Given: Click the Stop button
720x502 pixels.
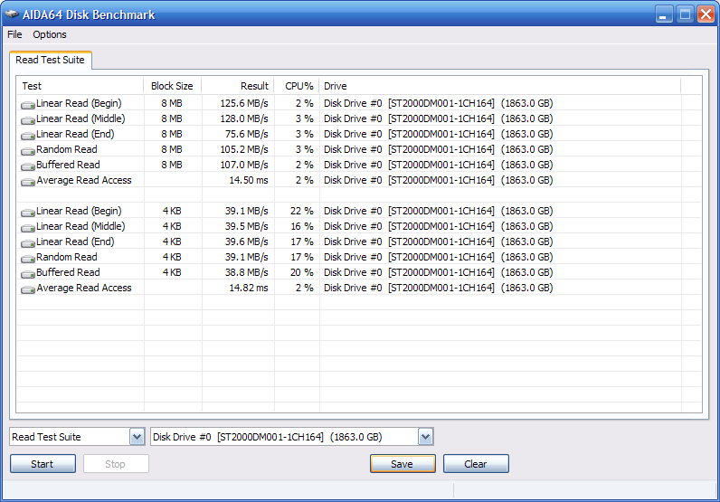Looking at the screenshot, I should (116, 464).
